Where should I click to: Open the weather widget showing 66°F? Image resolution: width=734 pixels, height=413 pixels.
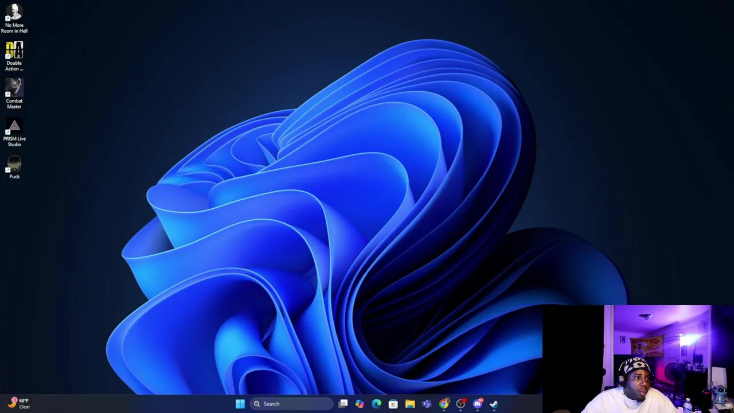pos(18,403)
